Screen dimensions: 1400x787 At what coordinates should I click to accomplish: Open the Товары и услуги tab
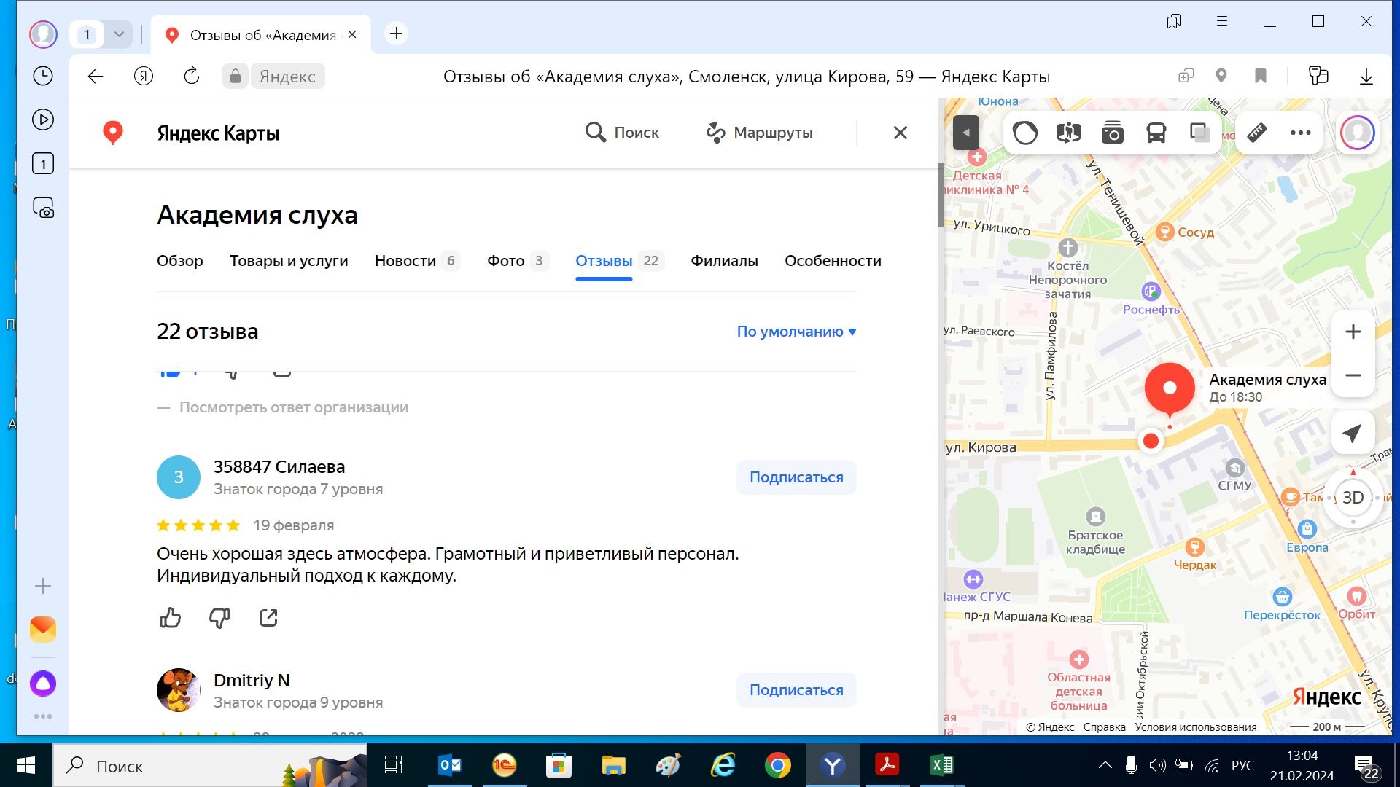(x=289, y=261)
